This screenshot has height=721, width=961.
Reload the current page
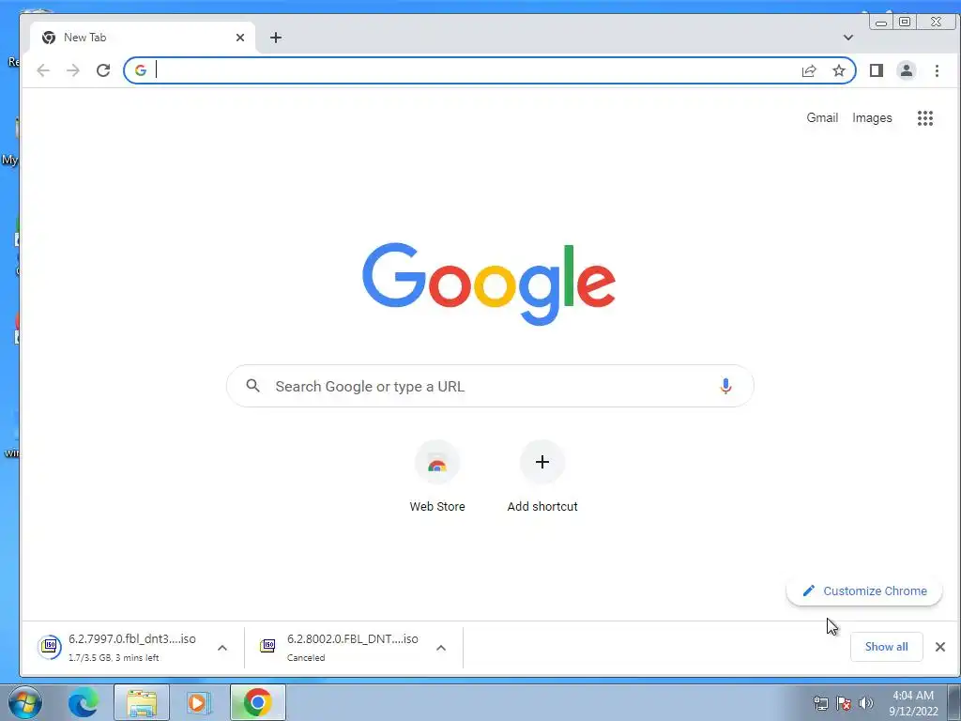tap(103, 70)
